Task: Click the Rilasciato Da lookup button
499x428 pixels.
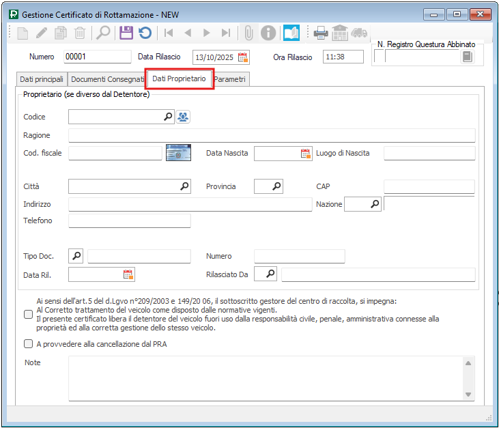Action: pyautogui.click(x=270, y=274)
